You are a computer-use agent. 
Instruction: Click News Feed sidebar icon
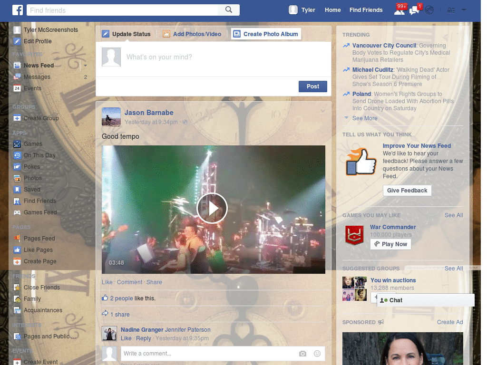tap(17, 66)
